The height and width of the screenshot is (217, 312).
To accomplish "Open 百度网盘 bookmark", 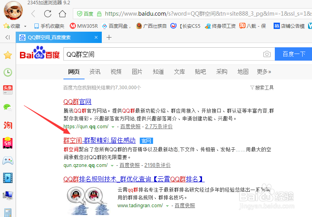I will point(116,26).
